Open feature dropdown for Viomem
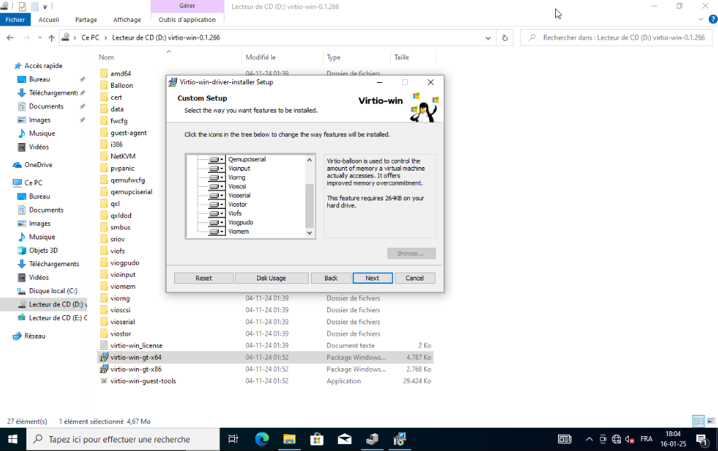 [x=217, y=232]
